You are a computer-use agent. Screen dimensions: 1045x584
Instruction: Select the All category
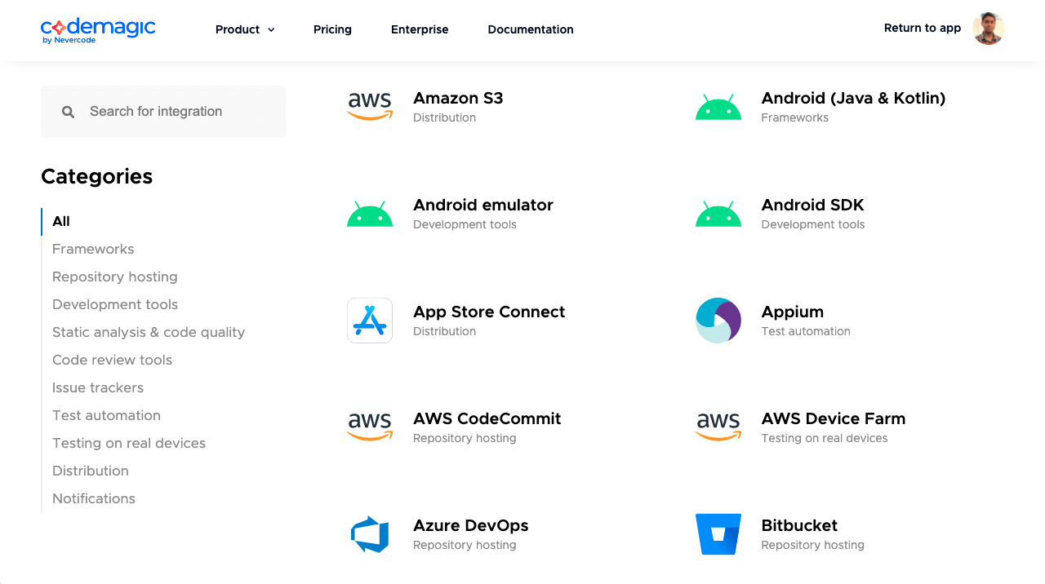(61, 221)
